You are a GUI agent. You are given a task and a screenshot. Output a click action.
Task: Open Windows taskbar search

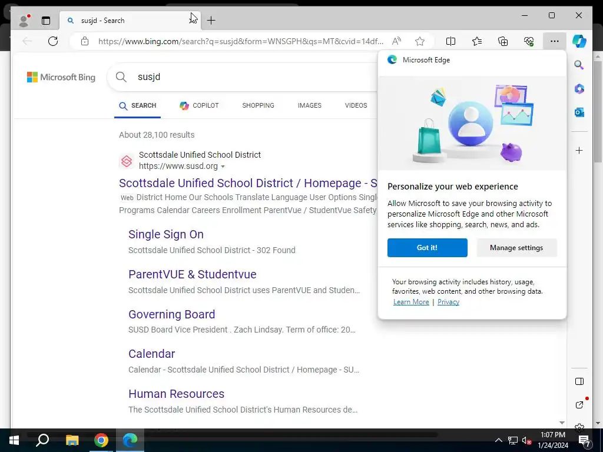click(42, 440)
